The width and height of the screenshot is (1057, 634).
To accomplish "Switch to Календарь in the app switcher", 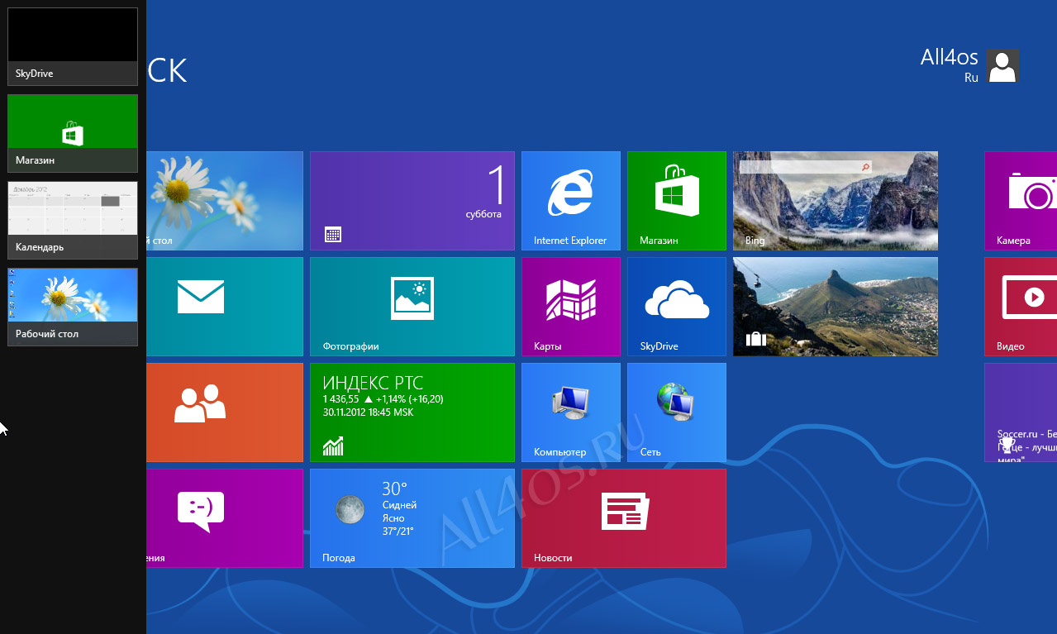I will [x=73, y=220].
